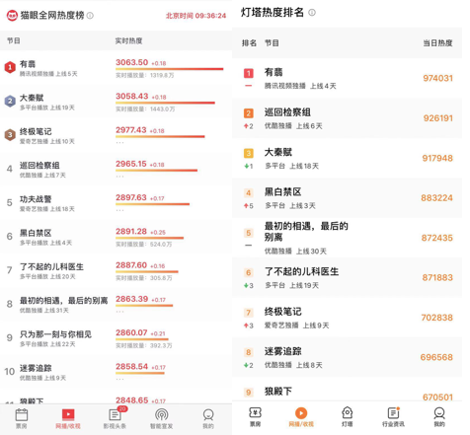
Task: Open 黑白禁区 title in Dengta list
Action: pyautogui.click(x=283, y=191)
